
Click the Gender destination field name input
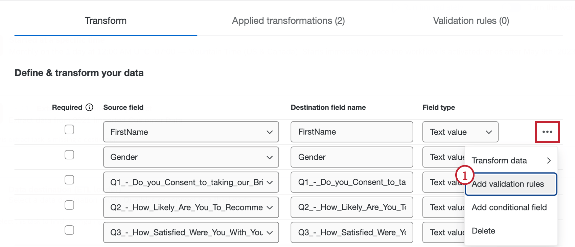(351, 157)
